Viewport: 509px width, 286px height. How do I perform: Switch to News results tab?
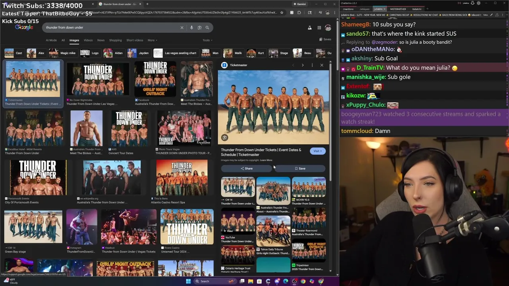[101, 40]
